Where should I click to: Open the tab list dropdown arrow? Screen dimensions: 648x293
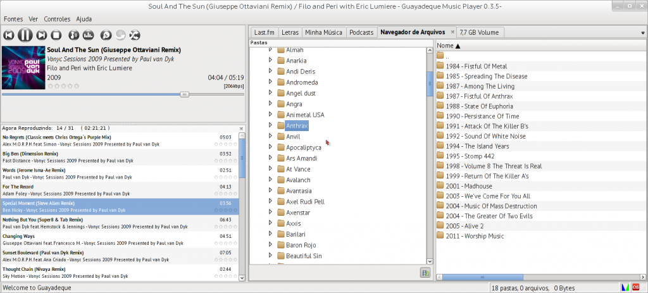[643, 33]
